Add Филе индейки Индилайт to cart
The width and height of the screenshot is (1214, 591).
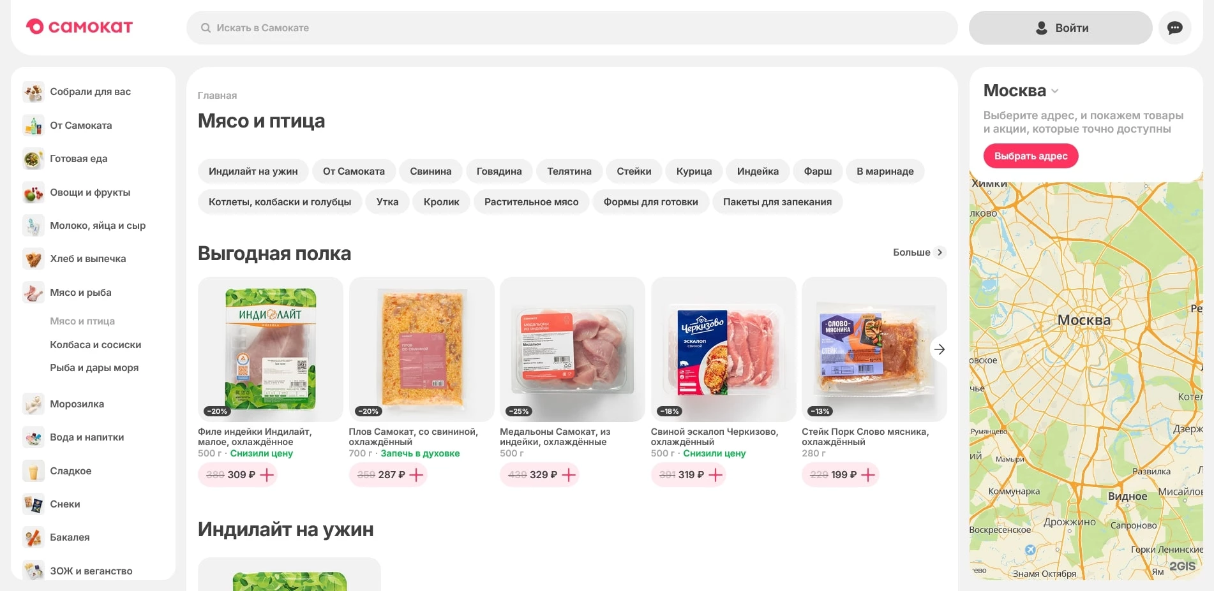tap(267, 475)
